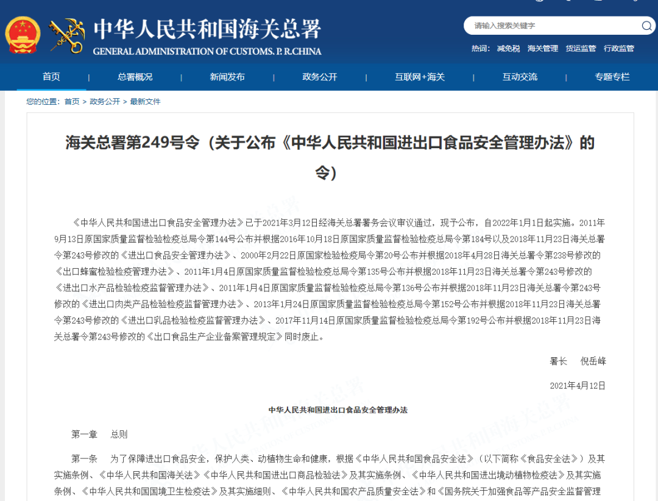Viewport: 658px width, 501px height.
Task: Open the 专题专栏 menu
Action: point(612,77)
